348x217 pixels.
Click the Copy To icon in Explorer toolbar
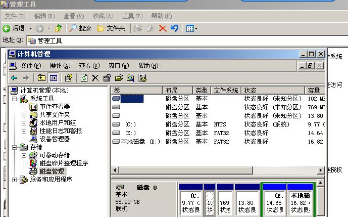pos(151,28)
